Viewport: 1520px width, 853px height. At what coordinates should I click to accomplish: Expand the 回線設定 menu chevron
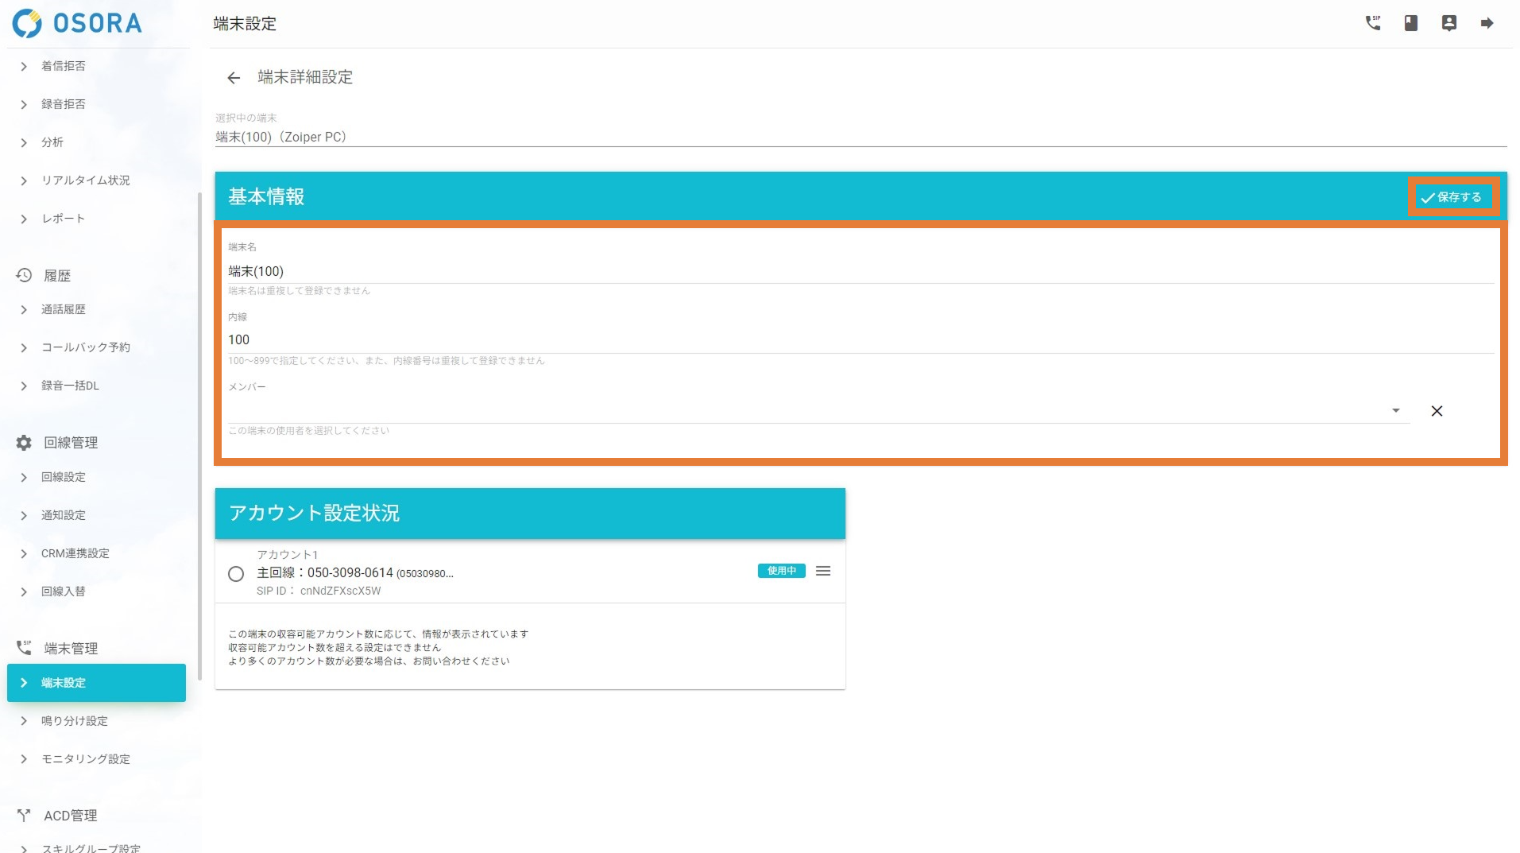[24, 478]
